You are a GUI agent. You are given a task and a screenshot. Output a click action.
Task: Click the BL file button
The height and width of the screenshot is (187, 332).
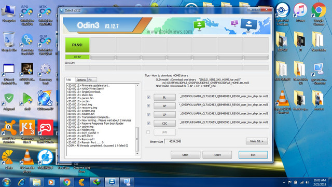tap(164, 97)
